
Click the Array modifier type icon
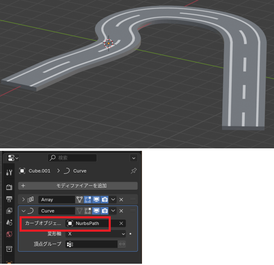click(30, 200)
